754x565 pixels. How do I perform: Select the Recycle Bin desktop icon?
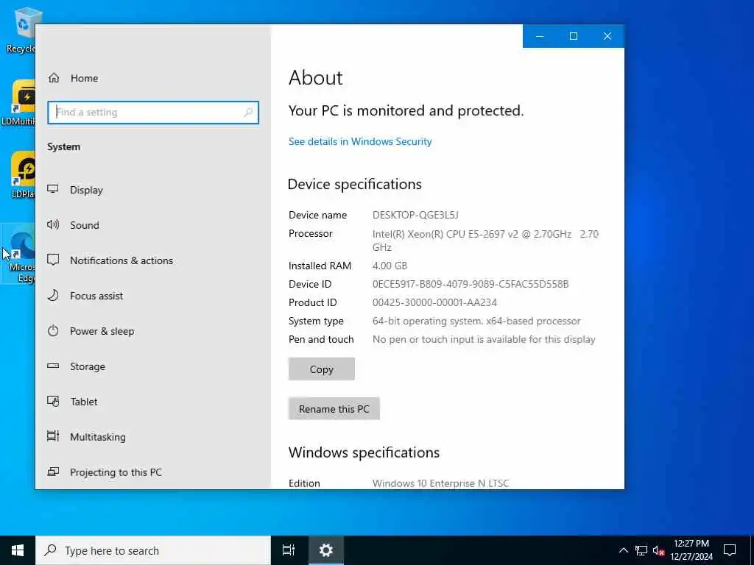pos(21,30)
